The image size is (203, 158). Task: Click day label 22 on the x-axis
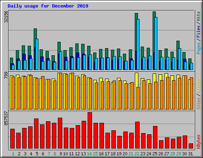(137, 154)
